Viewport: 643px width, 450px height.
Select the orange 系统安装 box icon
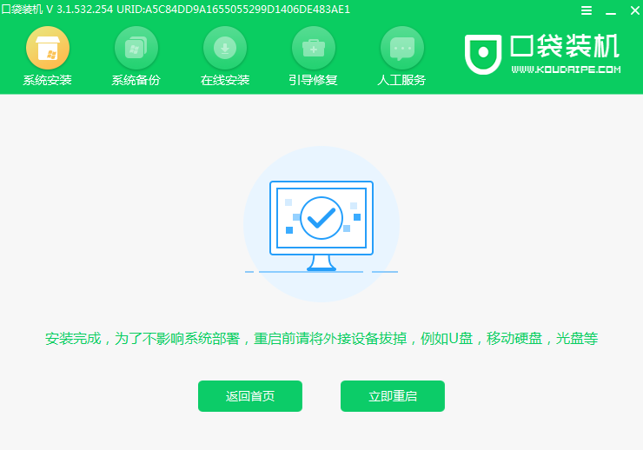48,48
